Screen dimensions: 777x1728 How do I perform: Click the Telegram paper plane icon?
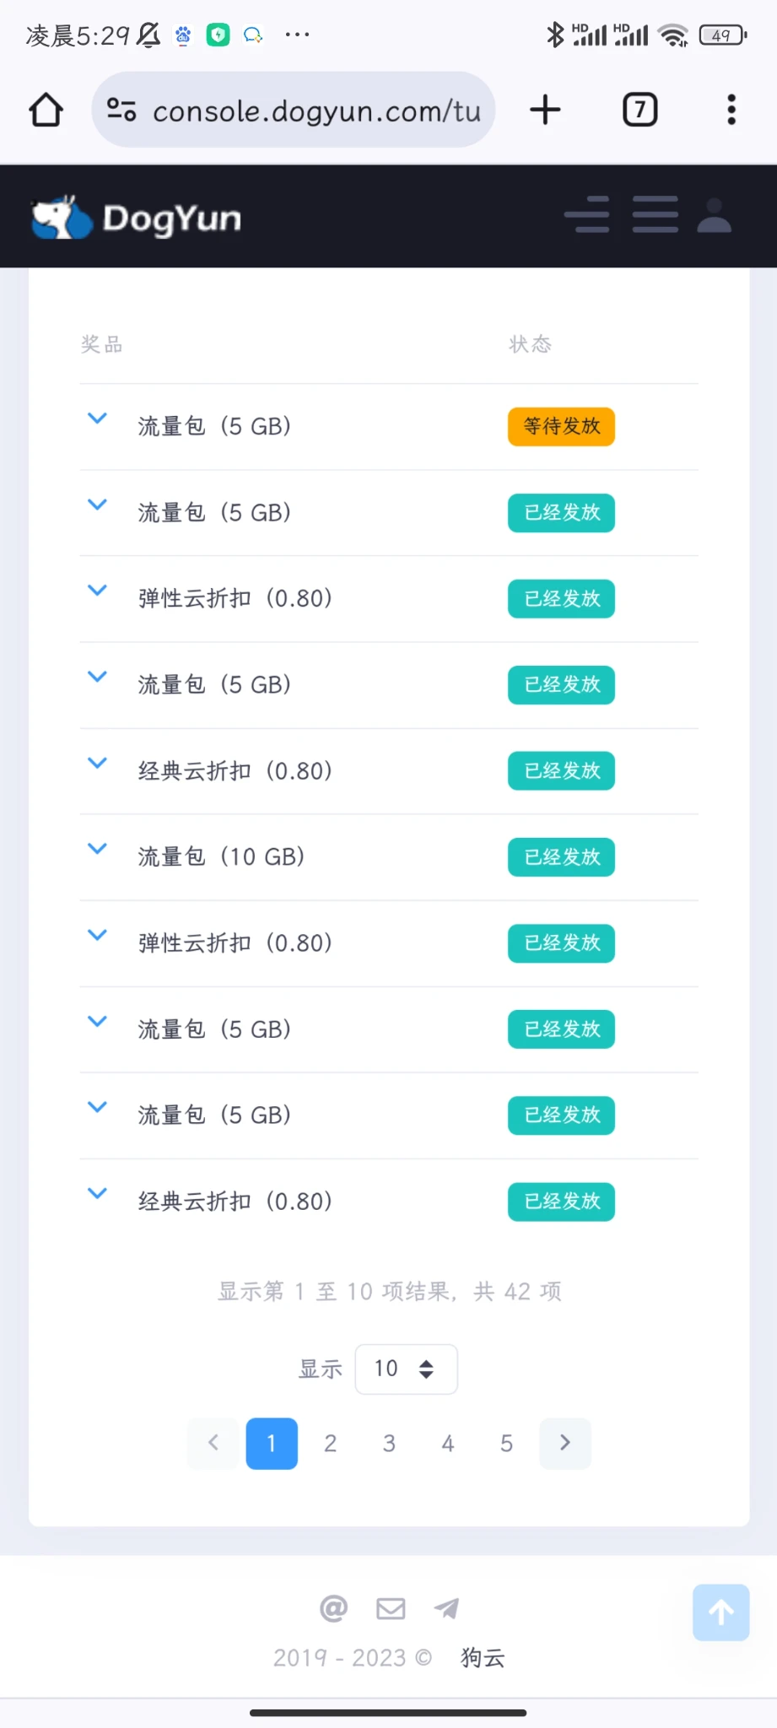tap(446, 1608)
